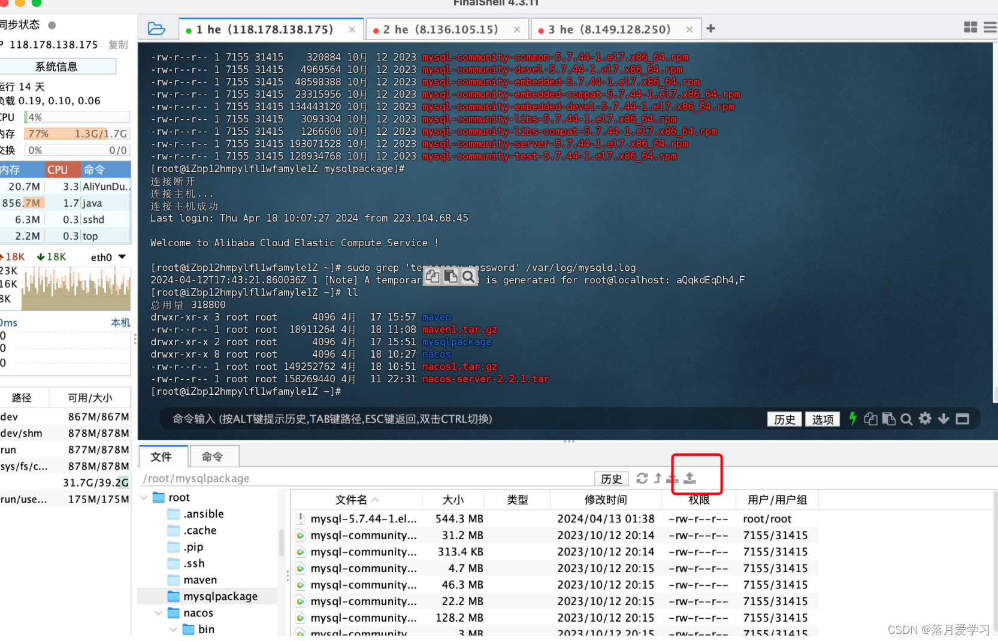Collapse the root folder tree node
This screenshot has height=641, width=998.
pos(144,497)
